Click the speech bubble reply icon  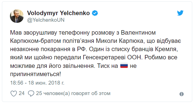31,93
